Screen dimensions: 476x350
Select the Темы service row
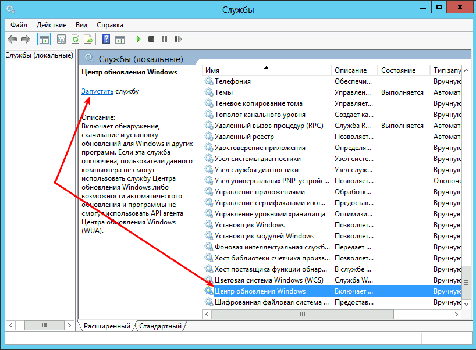pos(332,92)
